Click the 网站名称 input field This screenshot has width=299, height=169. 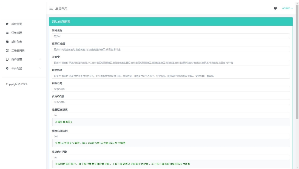click(171, 36)
